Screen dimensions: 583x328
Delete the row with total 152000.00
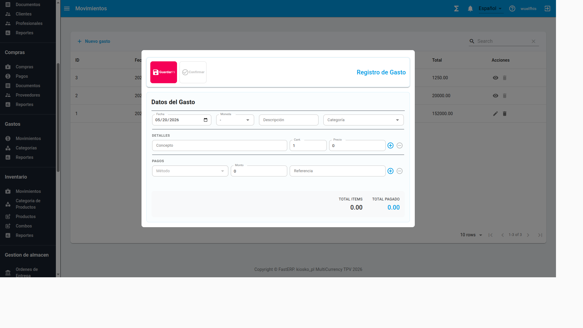tap(505, 114)
